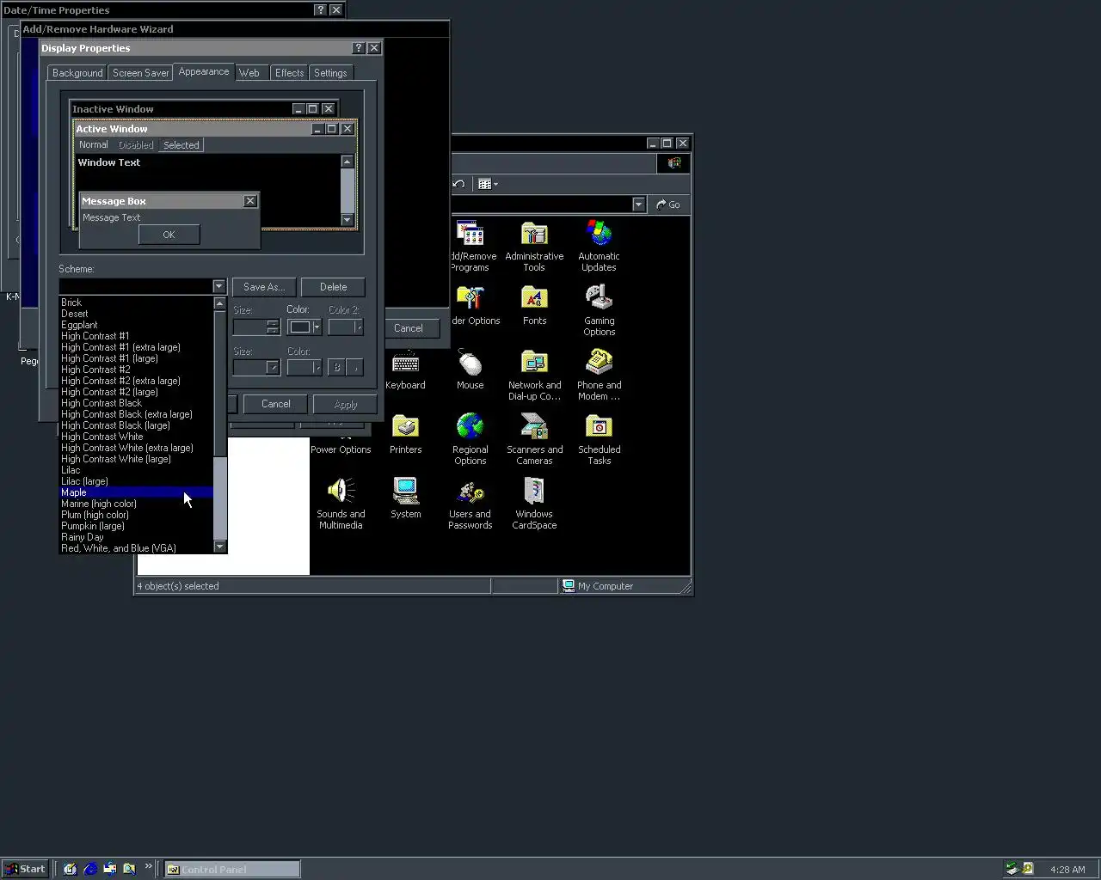Viewport: 1101px width, 880px height.
Task: Switch to the Web tab
Action: coord(249,73)
